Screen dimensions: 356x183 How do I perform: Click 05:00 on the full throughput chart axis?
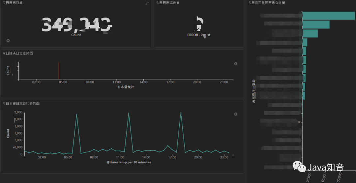(68, 157)
